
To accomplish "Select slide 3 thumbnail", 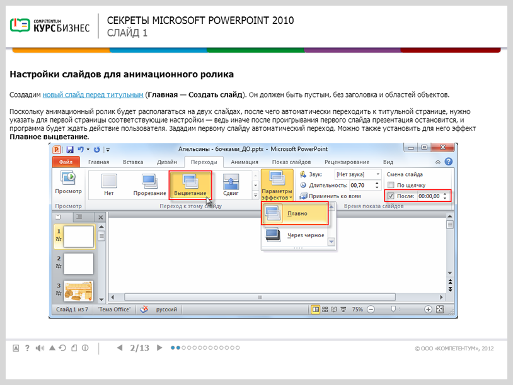I will (x=79, y=291).
